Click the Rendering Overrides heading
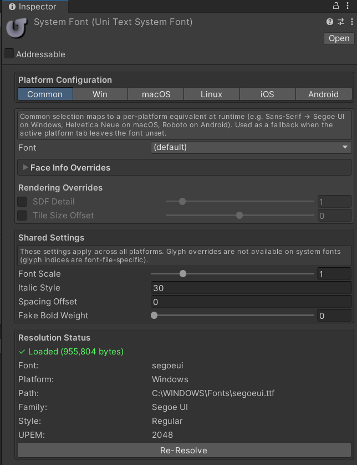 click(x=60, y=188)
